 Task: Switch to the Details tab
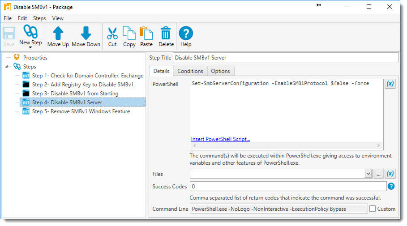pos(162,71)
